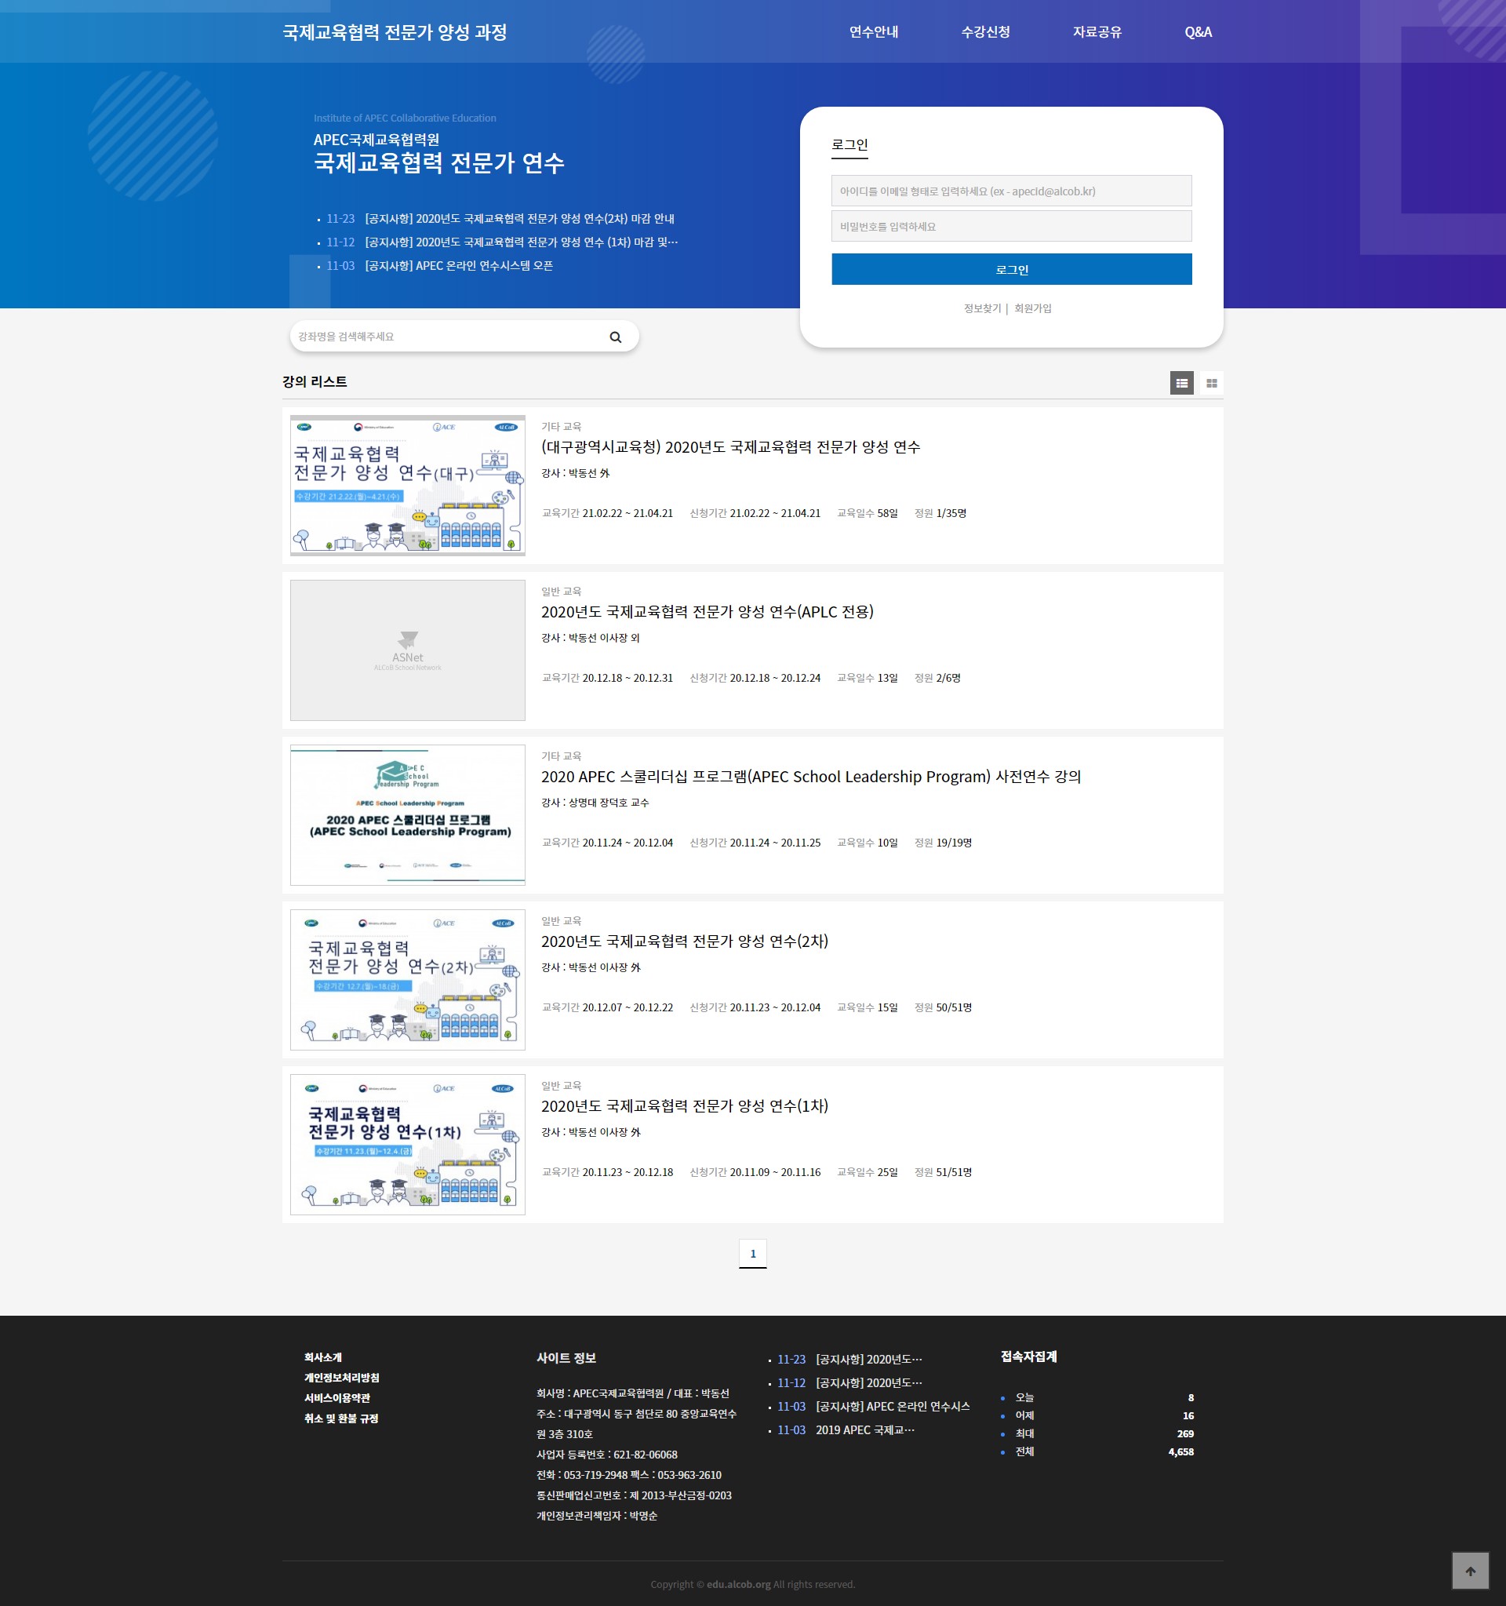Open the 대구광역시교육청 course thumbnail

(x=408, y=486)
